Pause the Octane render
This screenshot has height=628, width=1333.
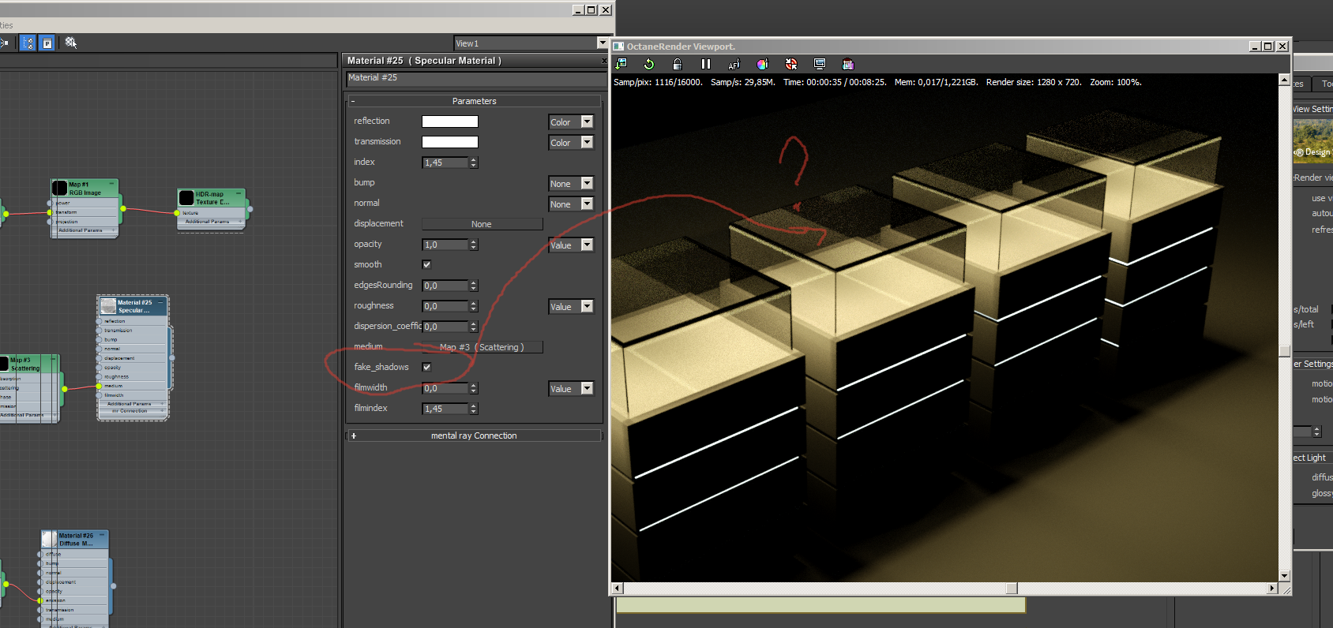click(x=706, y=64)
